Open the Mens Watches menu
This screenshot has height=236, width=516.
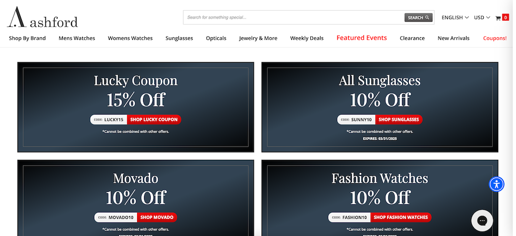(x=77, y=38)
